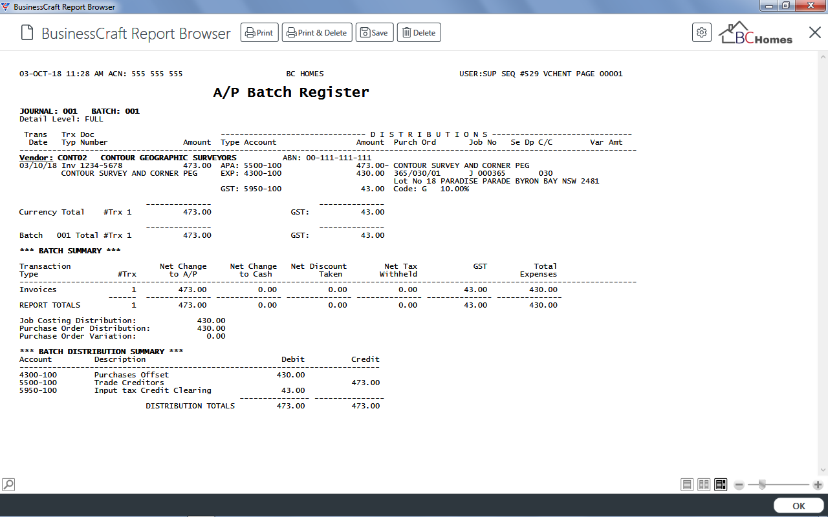828x517 pixels.
Task: Click the zoom in plus button
Action: coord(818,485)
